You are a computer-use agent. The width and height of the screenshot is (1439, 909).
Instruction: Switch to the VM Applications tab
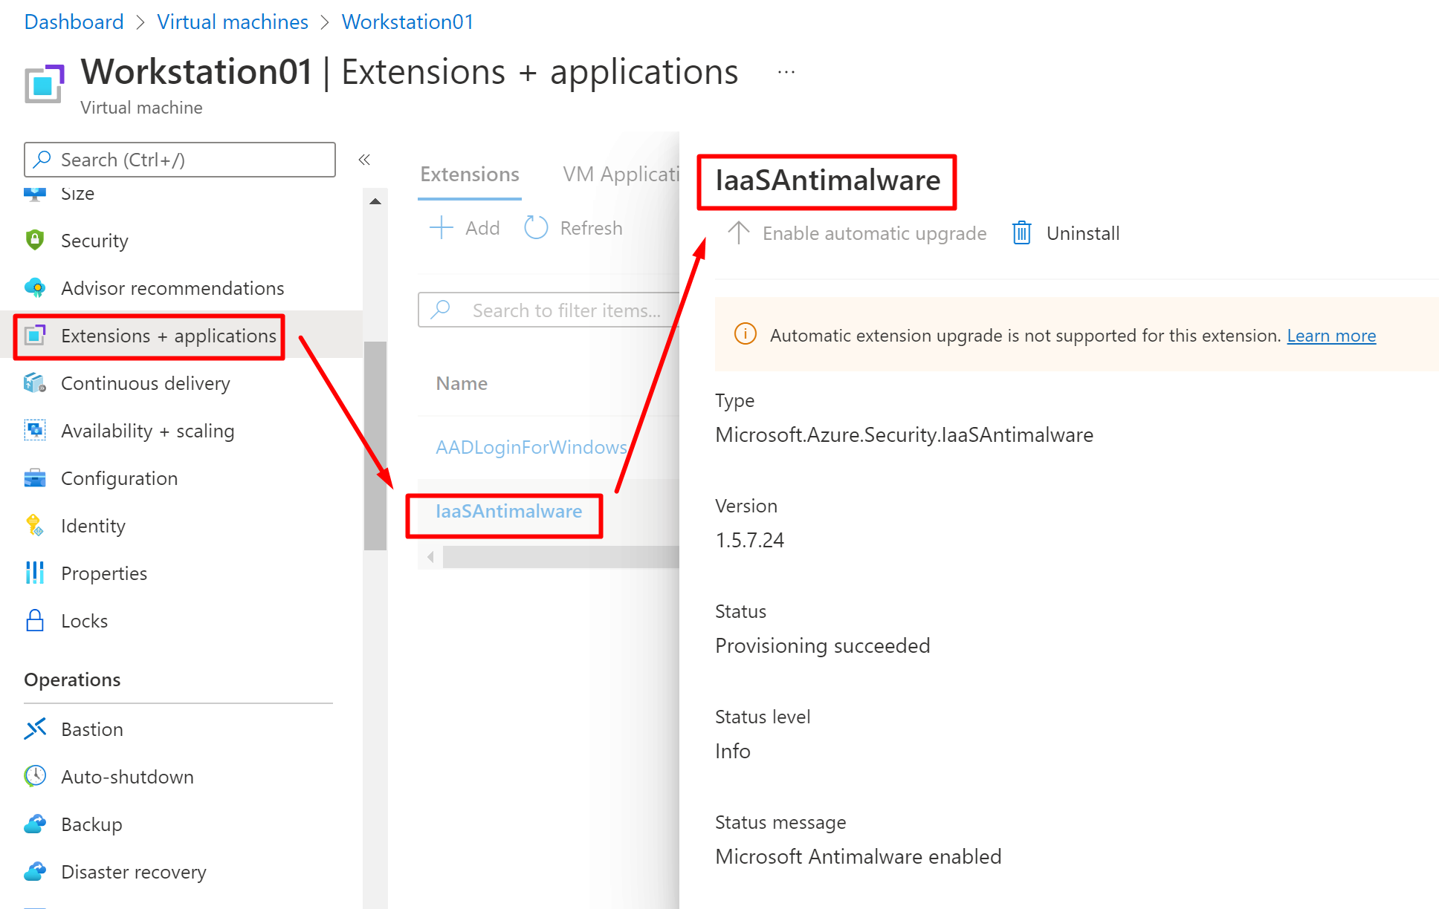[x=621, y=175]
